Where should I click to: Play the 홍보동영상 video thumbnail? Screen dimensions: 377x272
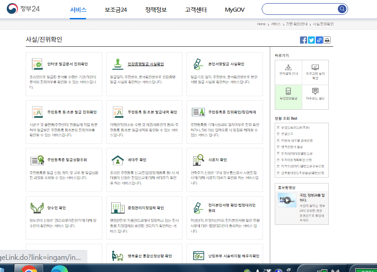click(x=287, y=200)
